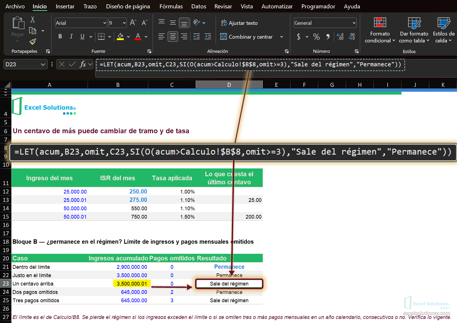Image resolution: width=457 pixels, height=323 pixels.
Task: Open Número dialog launcher
Action: tap(357, 51)
